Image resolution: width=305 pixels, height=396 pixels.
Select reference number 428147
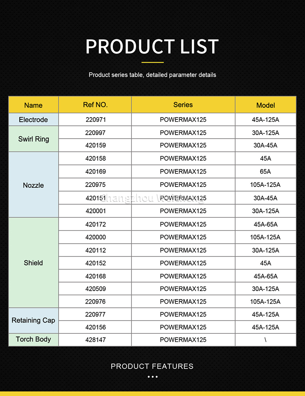pyautogui.click(x=96, y=340)
